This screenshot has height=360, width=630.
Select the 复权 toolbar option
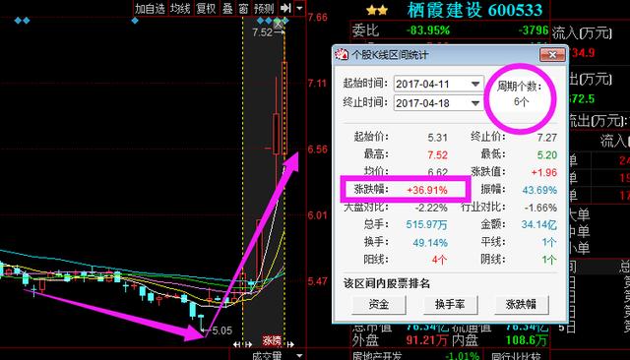(x=206, y=8)
